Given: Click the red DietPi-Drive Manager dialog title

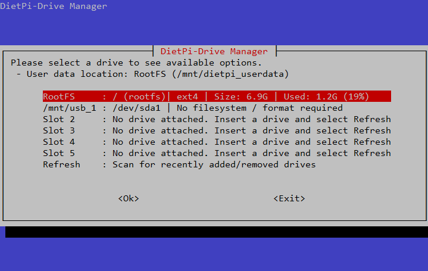Looking at the screenshot, I should 214,51.
